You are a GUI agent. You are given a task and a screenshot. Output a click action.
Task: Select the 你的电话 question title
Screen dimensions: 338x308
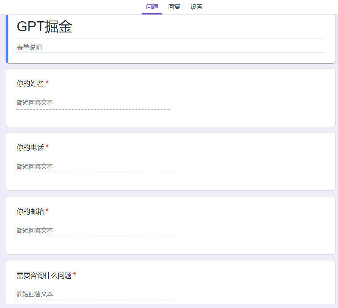click(x=30, y=148)
